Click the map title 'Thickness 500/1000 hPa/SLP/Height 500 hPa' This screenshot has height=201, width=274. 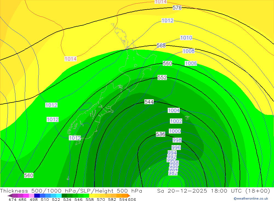(71, 191)
